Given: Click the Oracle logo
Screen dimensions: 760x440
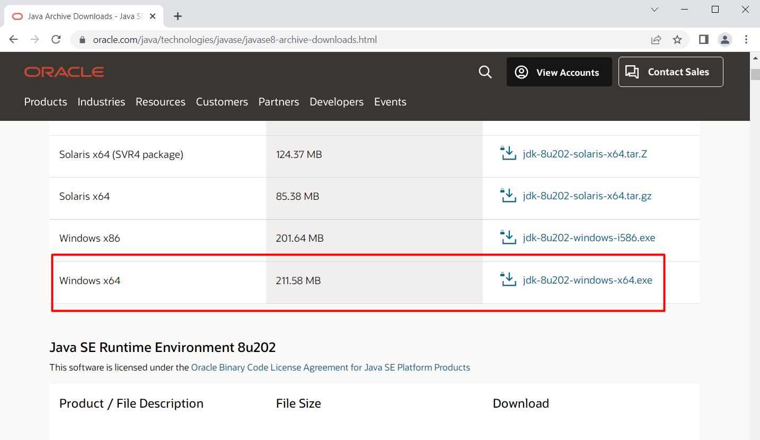Looking at the screenshot, I should pos(64,72).
